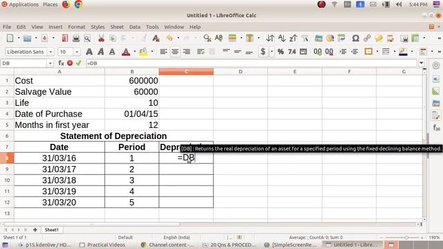The height and width of the screenshot is (249, 443).
Task: Toggle Format as Currency dollar button
Action: pos(263,52)
